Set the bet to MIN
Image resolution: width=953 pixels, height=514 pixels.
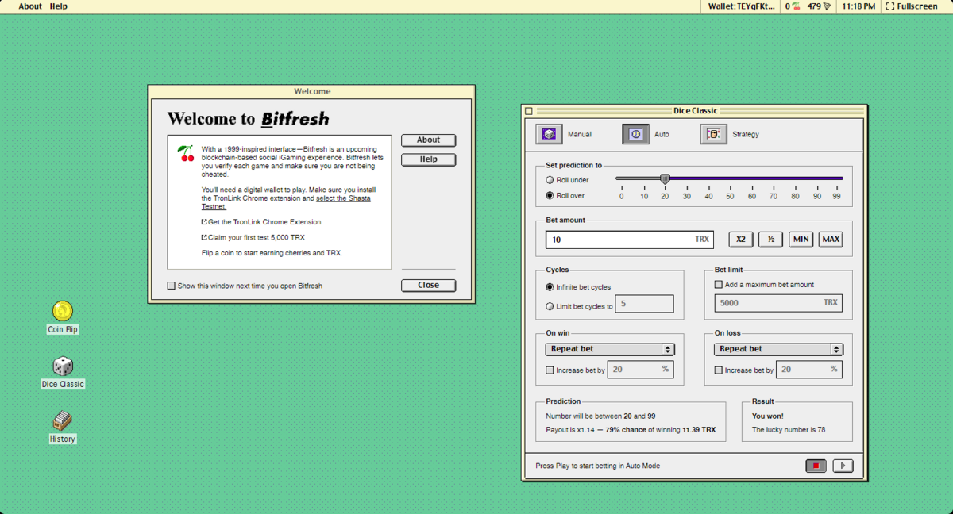[801, 240]
